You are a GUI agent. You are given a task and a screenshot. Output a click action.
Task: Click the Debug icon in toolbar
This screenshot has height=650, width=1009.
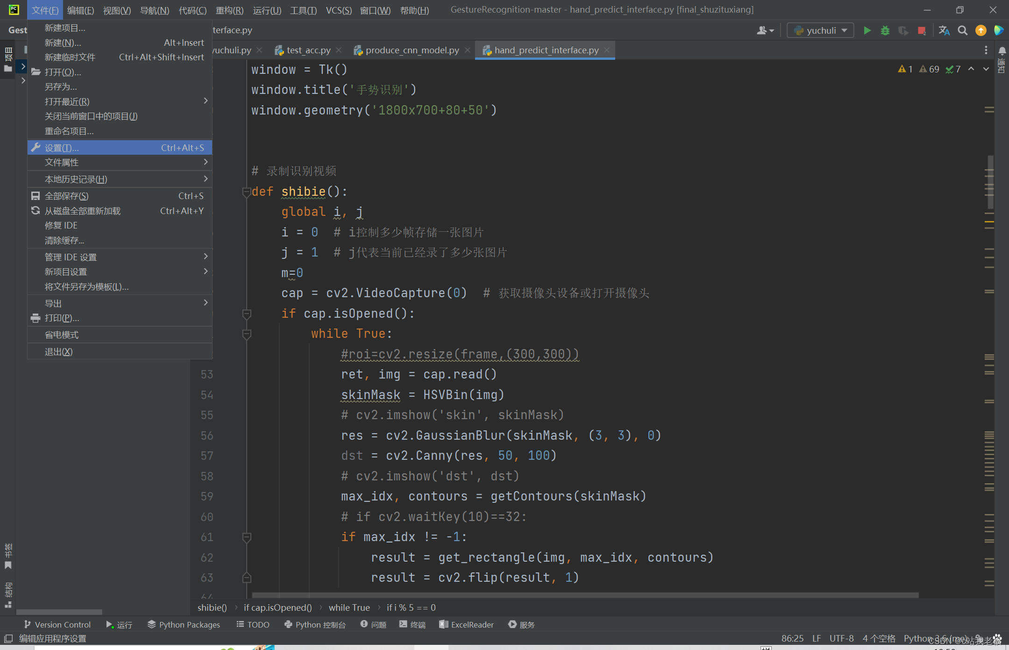pos(884,29)
